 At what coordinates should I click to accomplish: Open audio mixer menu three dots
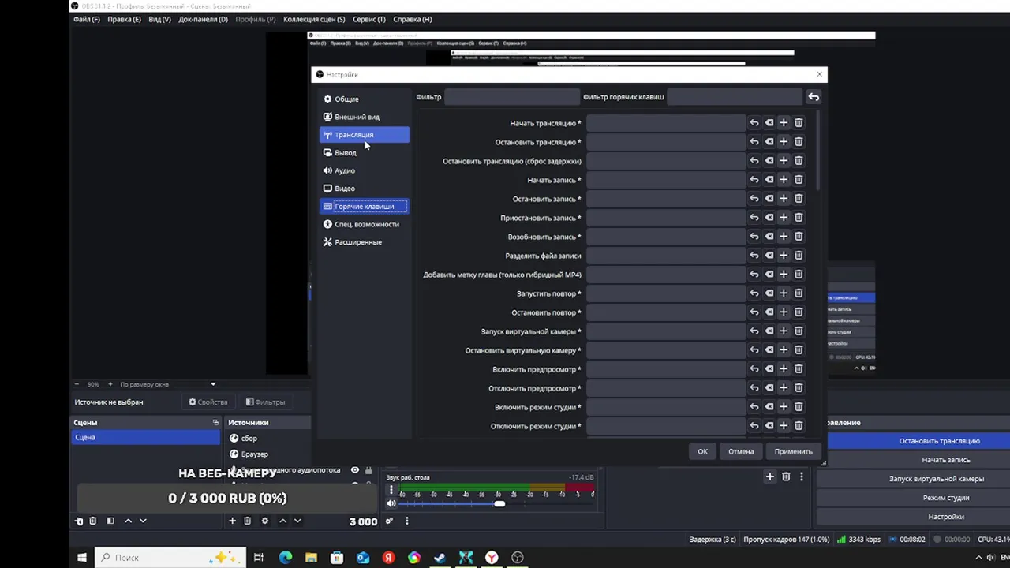coord(407,521)
